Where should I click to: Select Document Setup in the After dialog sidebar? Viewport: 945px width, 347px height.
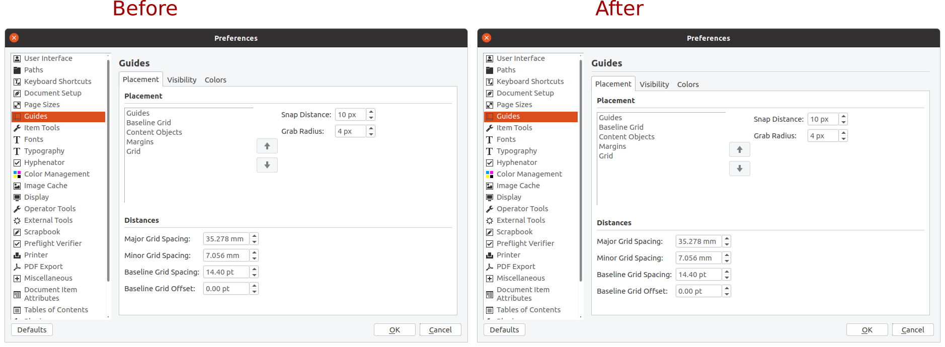[525, 93]
